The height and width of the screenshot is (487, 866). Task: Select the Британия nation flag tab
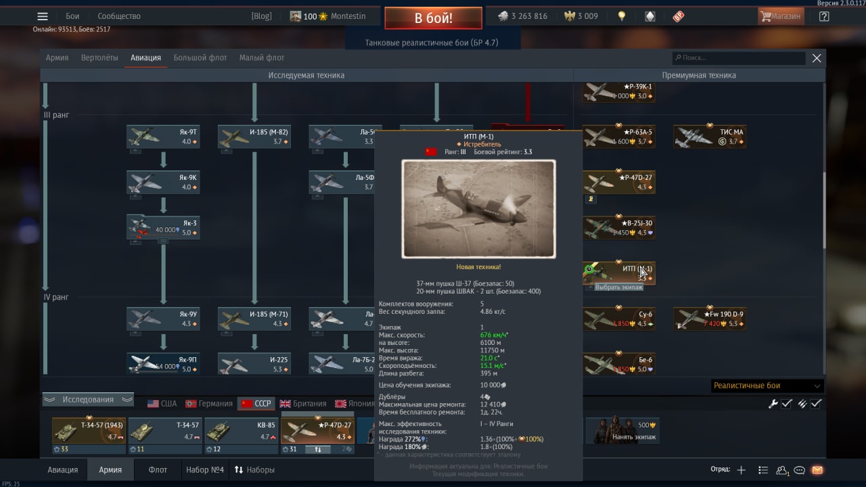tap(303, 404)
